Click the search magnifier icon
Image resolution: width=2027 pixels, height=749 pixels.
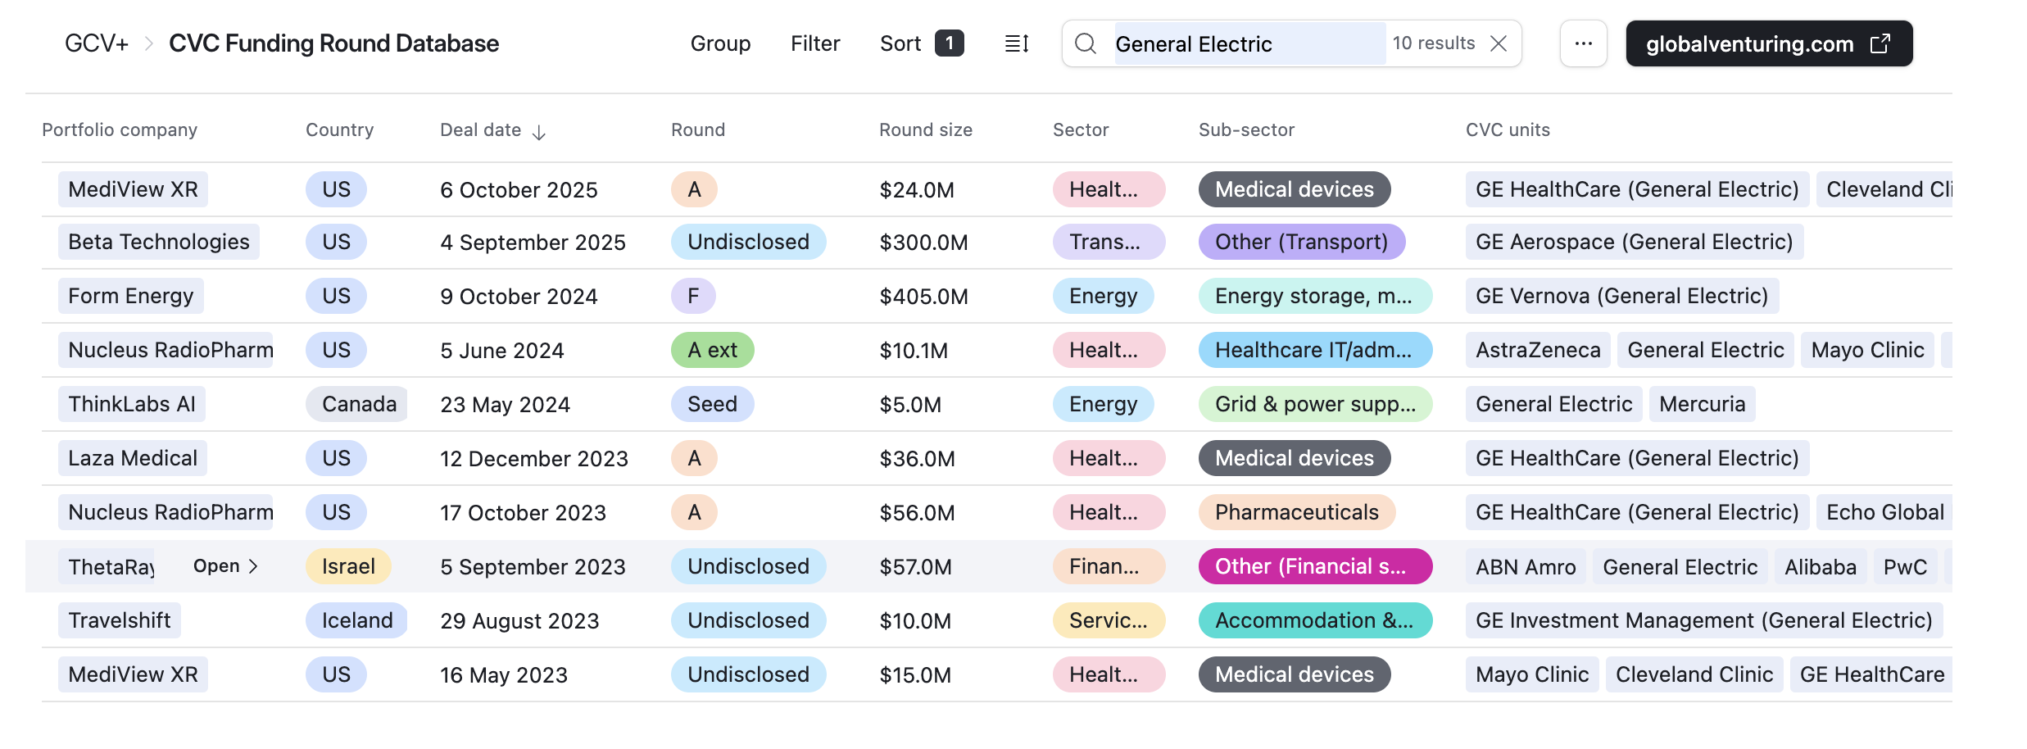(1085, 43)
